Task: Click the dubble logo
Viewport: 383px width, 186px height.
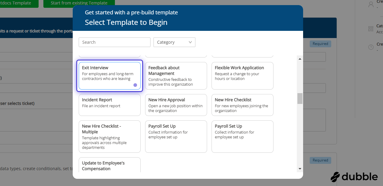Action: [x=354, y=177]
